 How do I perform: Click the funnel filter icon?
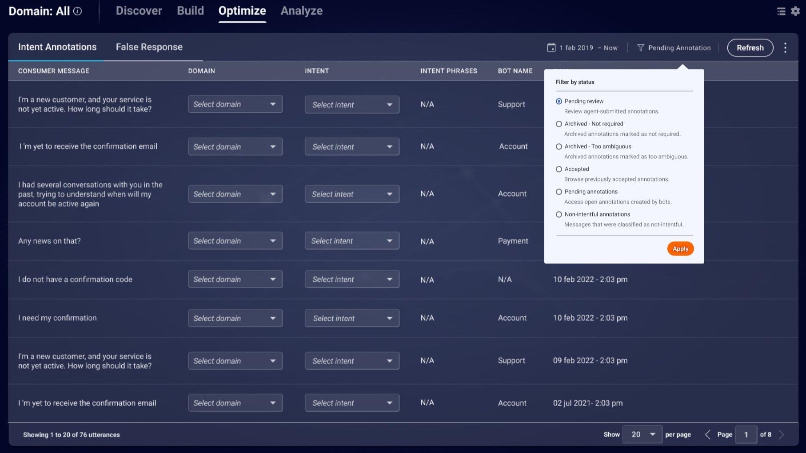pyautogui.click(x=641, y=47)
